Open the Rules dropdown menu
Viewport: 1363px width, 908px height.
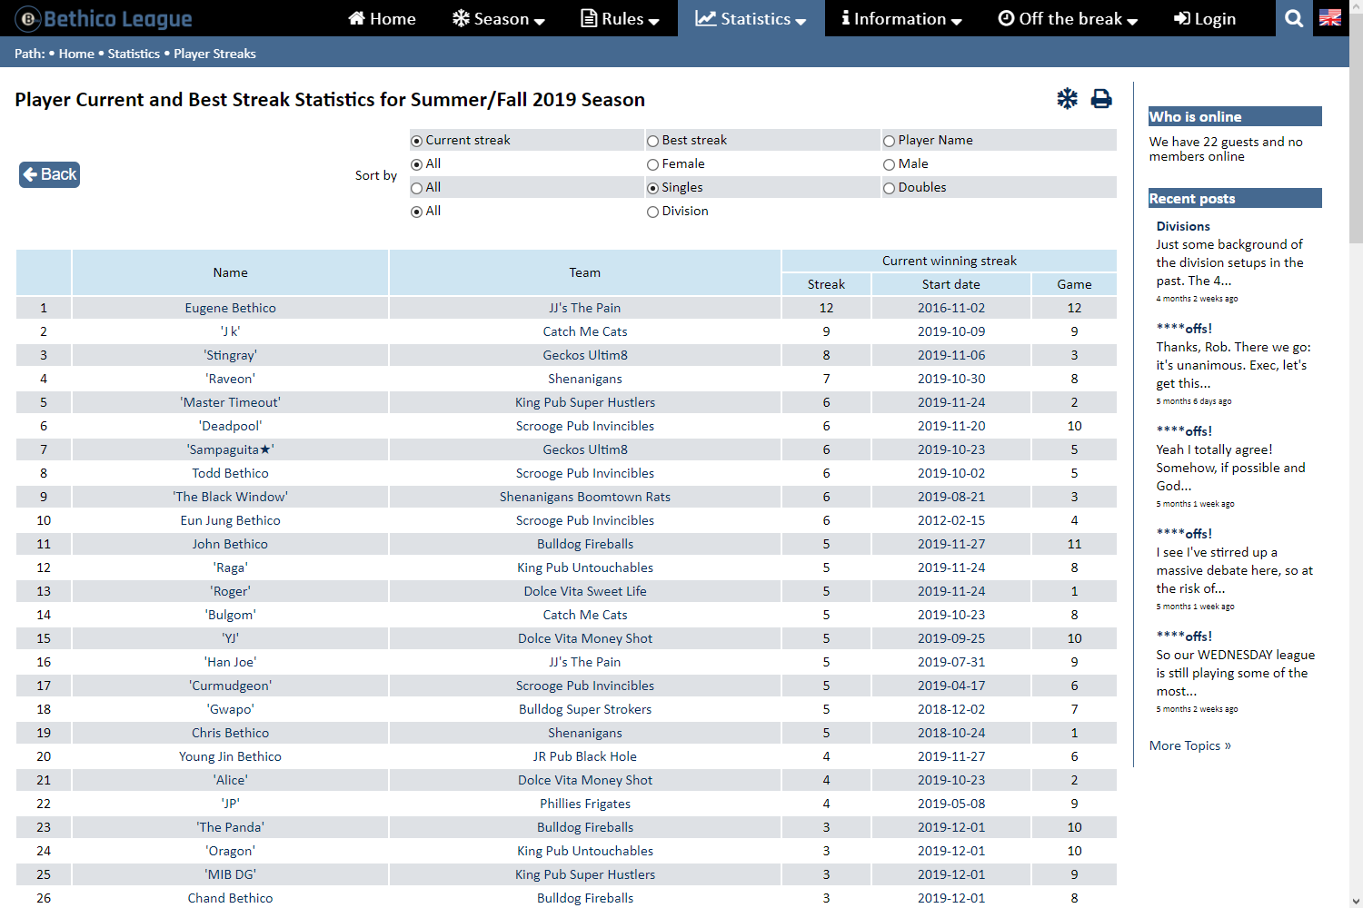tap(621, 18)
